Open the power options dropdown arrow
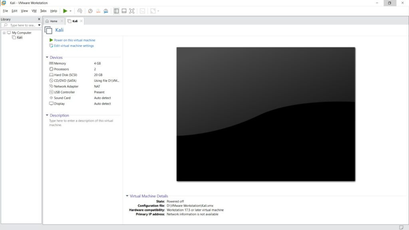This screenshot has width=409, height=230. coord(71,11)
